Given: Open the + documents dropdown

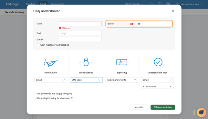Looking at the screenshot, I should (157, 87).
